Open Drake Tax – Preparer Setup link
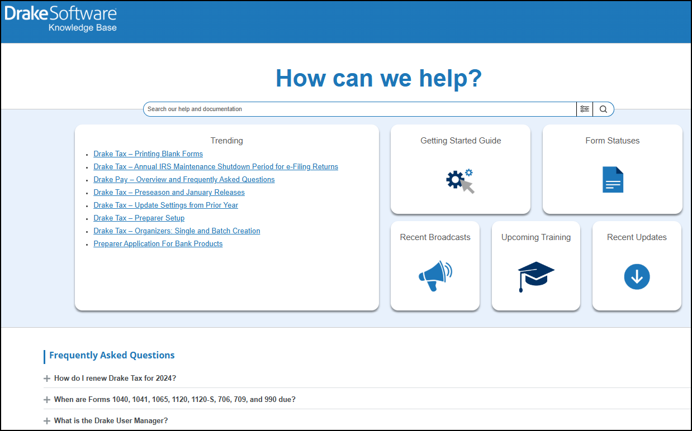This screenshot has width=692, height=431. [139, 218]
